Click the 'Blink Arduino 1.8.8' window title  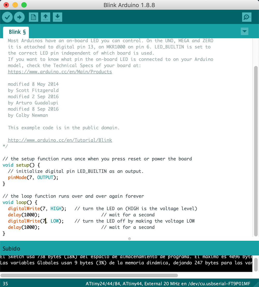(x=129, y=5)
